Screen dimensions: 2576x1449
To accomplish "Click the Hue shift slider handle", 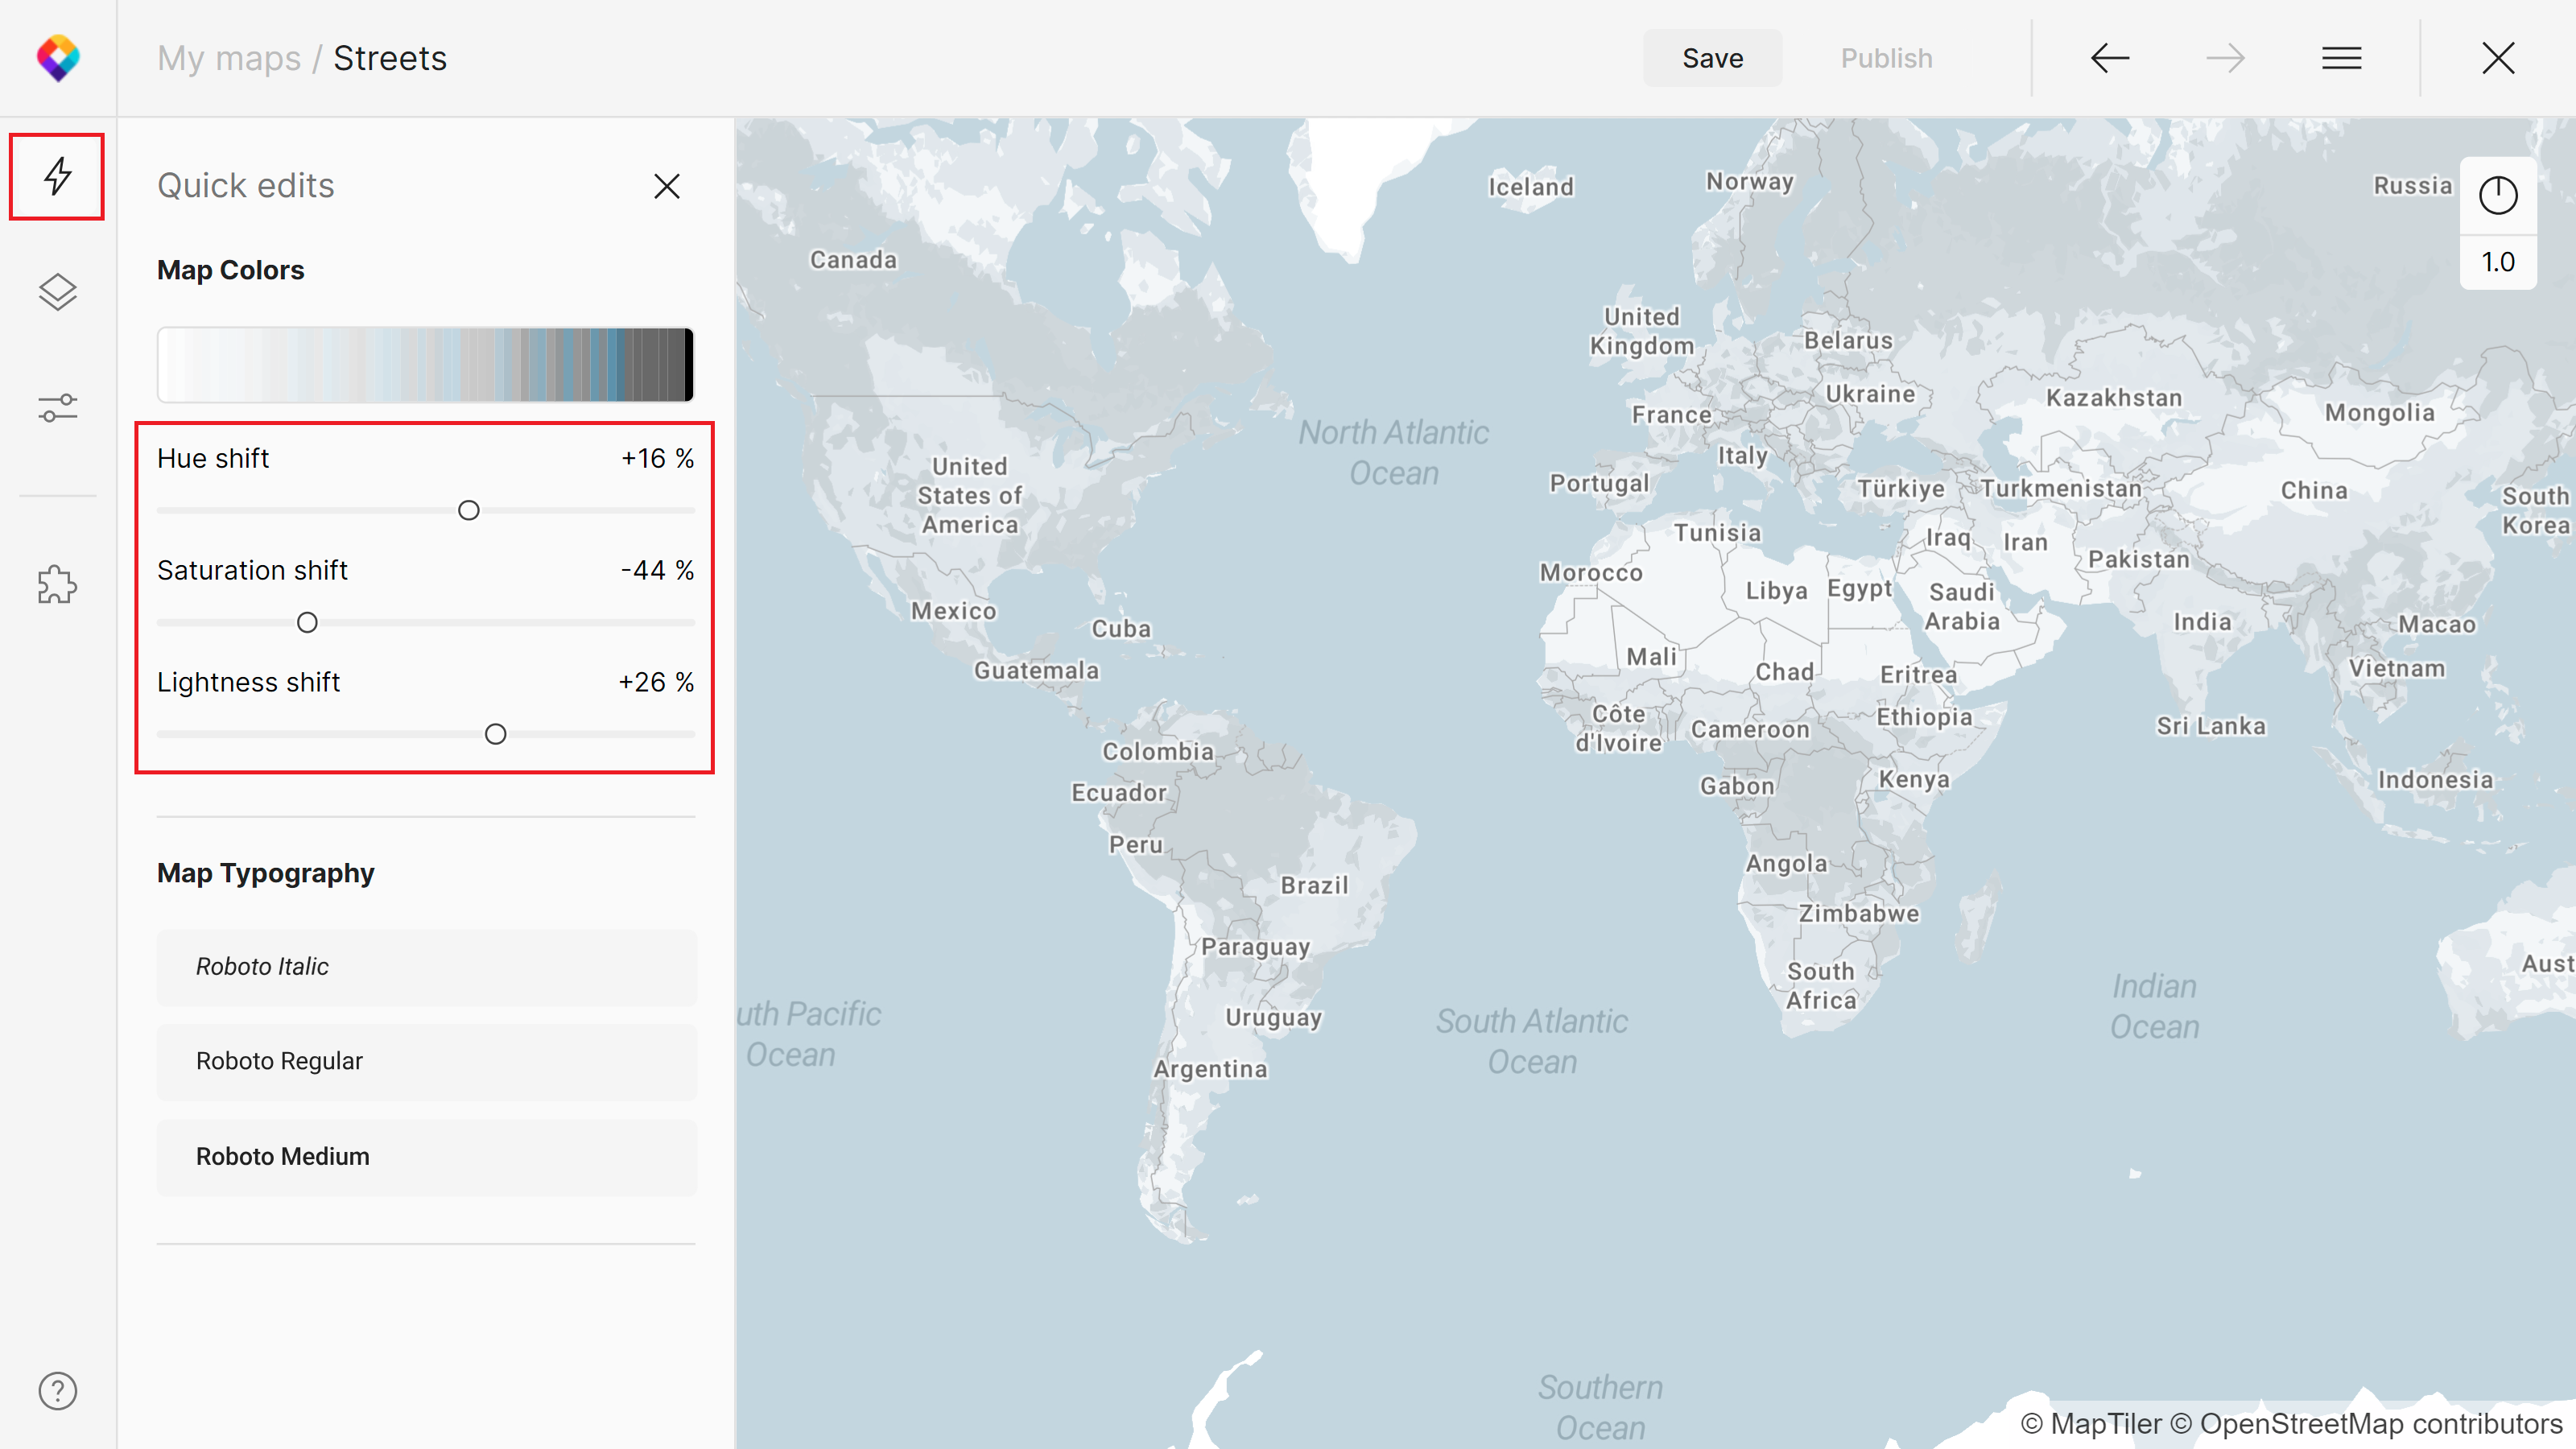I will [468, 510].
